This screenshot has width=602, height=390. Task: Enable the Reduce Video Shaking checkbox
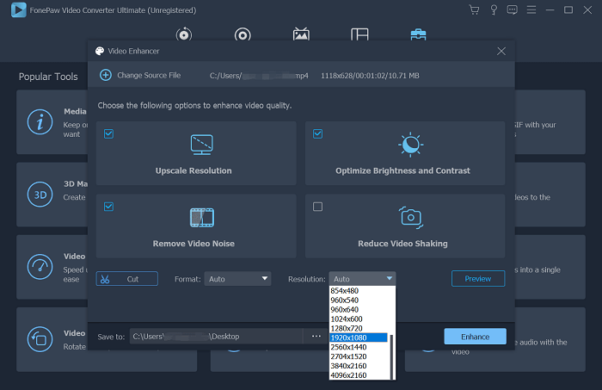point(317,207)
